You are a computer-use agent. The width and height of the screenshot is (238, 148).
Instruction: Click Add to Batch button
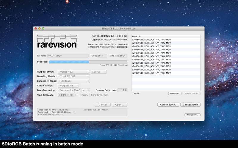point(168,105)
